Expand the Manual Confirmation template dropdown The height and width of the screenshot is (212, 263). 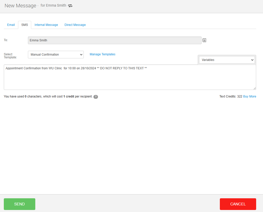click(x=56, y=55)
